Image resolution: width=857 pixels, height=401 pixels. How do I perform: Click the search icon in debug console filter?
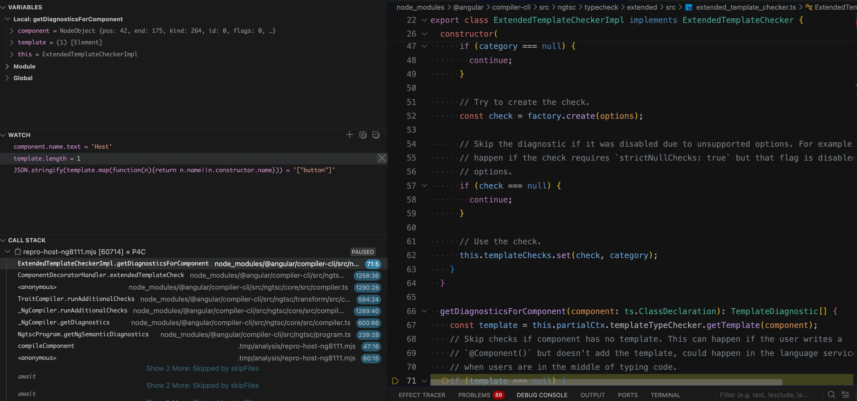(831, 395)
